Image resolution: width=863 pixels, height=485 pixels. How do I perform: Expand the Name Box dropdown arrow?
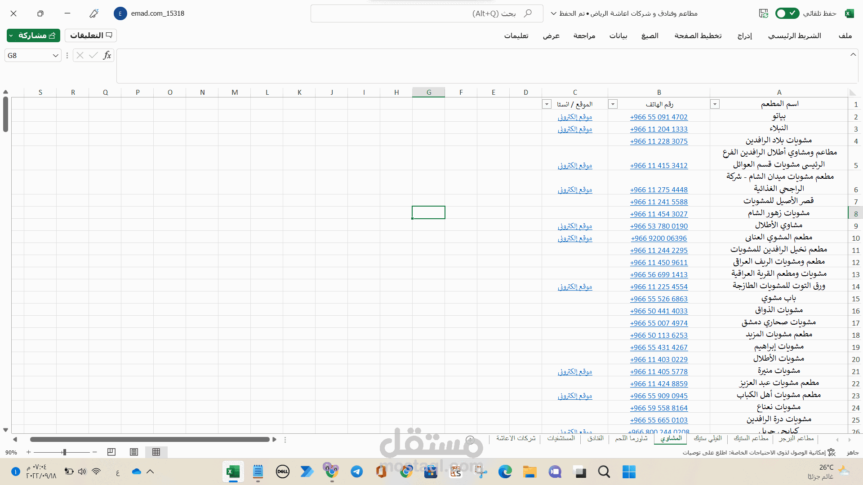(56, 56)
